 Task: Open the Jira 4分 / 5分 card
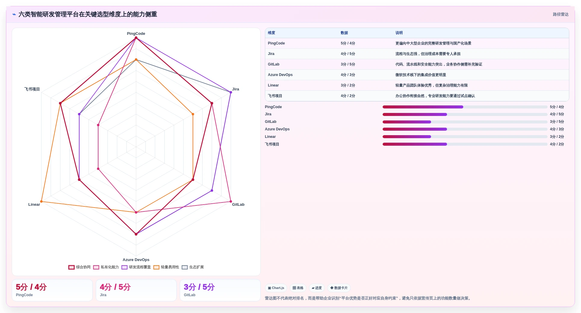click(136, 290)
